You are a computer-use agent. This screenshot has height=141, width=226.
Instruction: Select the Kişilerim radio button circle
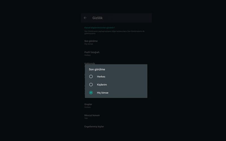click(91, 85)
